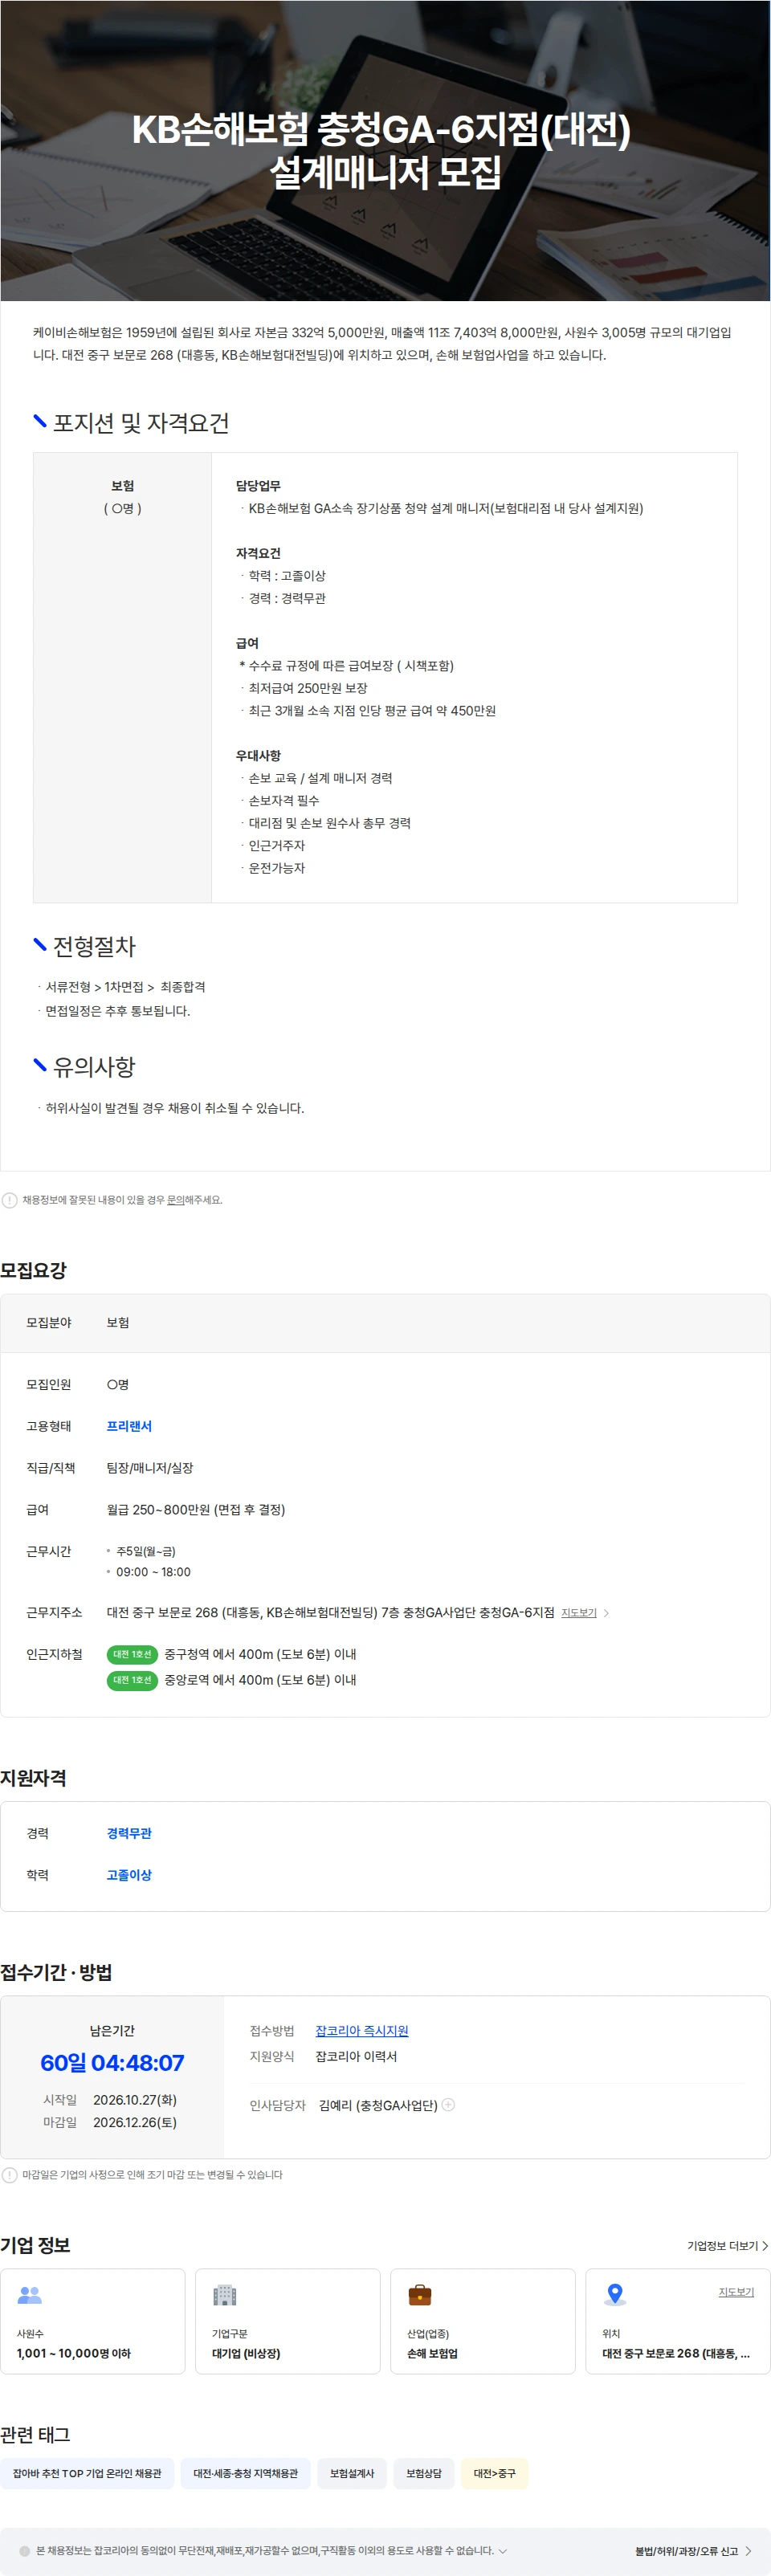Click the 문의 link for incorrect info
This screenshot has width=771, height=2576.
[175, 1200]
